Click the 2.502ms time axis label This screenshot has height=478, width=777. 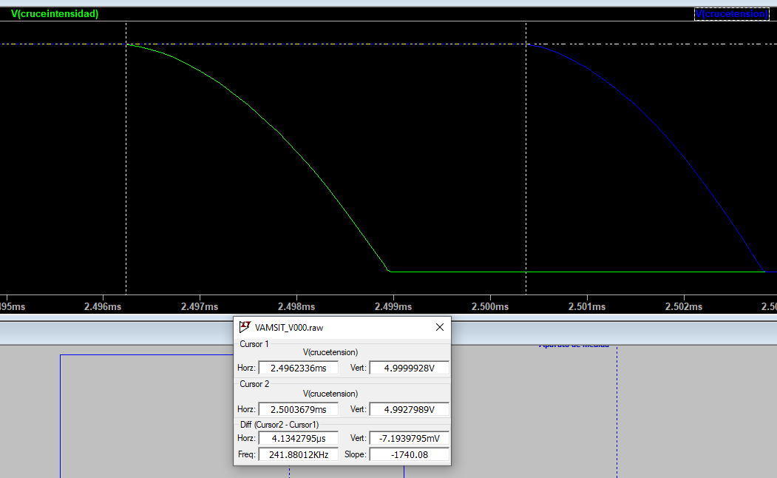click(684, 306)
